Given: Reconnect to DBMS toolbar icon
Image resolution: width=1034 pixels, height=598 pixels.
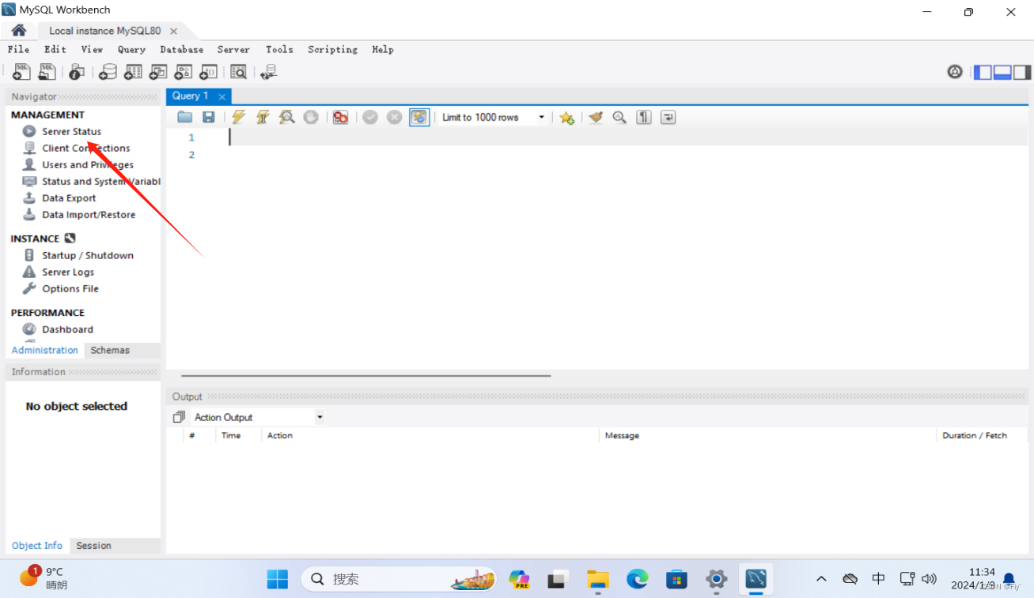Looking at the screenshot, I should point(269,72).
